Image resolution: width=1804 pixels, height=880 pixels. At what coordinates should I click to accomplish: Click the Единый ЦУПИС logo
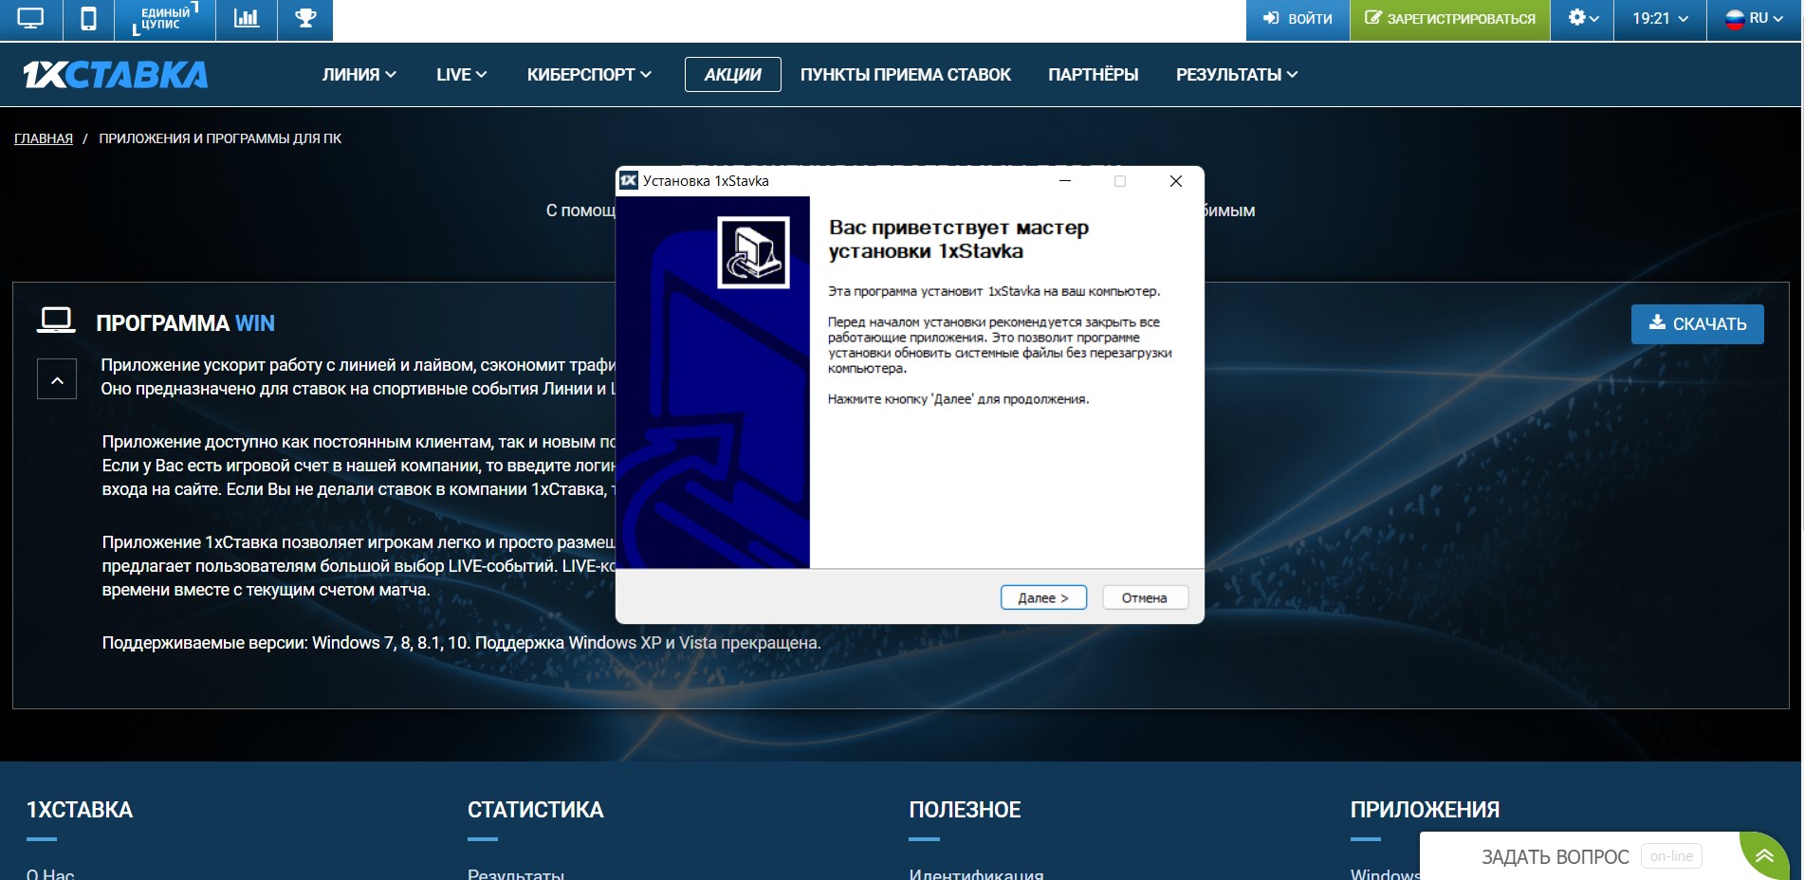[x=165, y=19]
